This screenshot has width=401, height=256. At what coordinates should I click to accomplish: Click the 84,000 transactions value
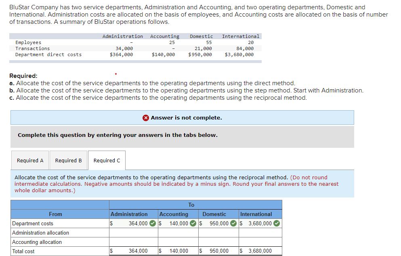click(245, 48)
